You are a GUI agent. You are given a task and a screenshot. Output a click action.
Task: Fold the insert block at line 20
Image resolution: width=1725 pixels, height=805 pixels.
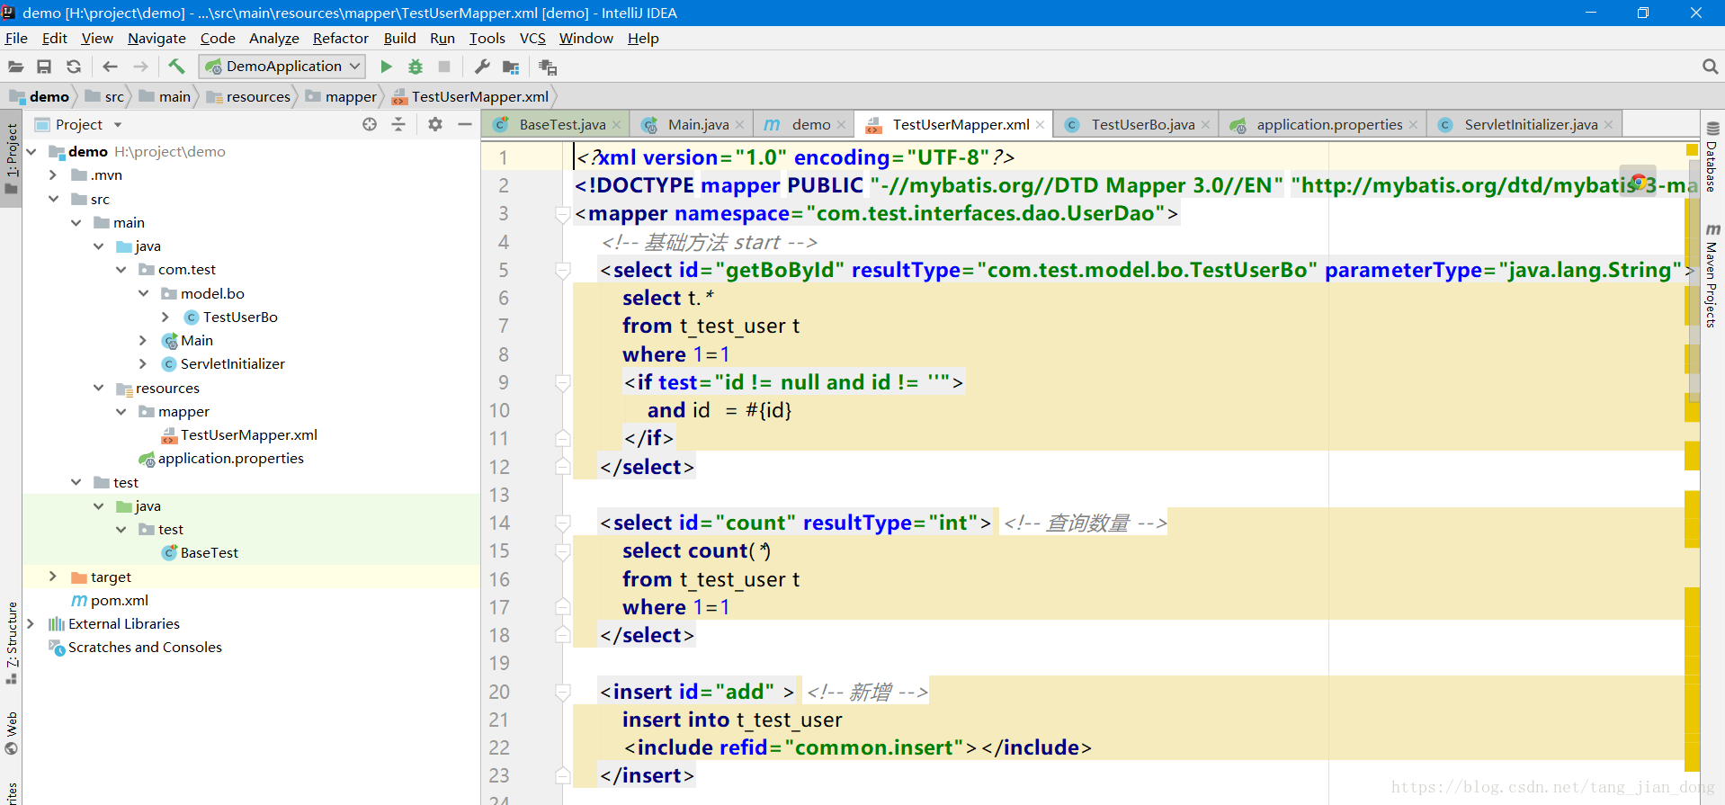coord(563,692)
